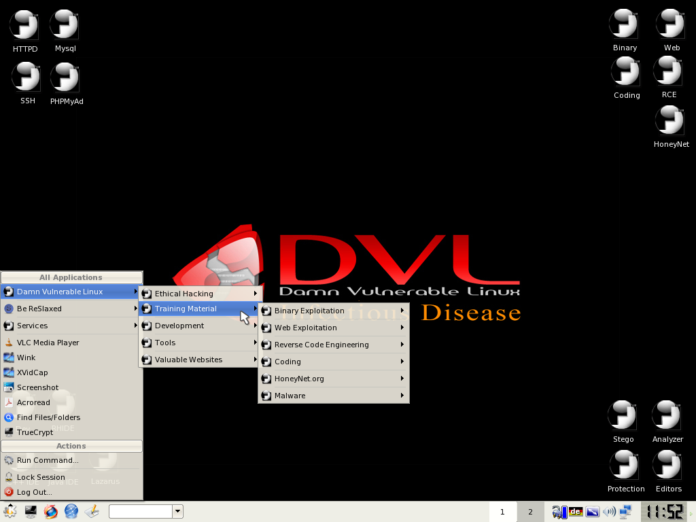The width and height of the screenshot is (696, 522).
Task: Open the Stego desktop icon
Action: tap(623, 414)
